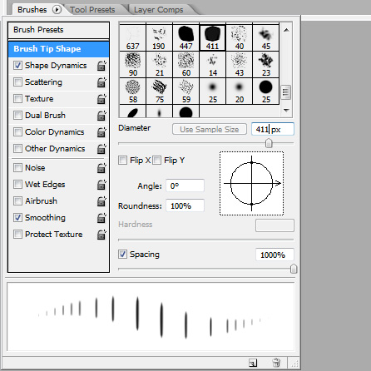
Task: Toggle lock icon for Noise
Action: [101, 168]
